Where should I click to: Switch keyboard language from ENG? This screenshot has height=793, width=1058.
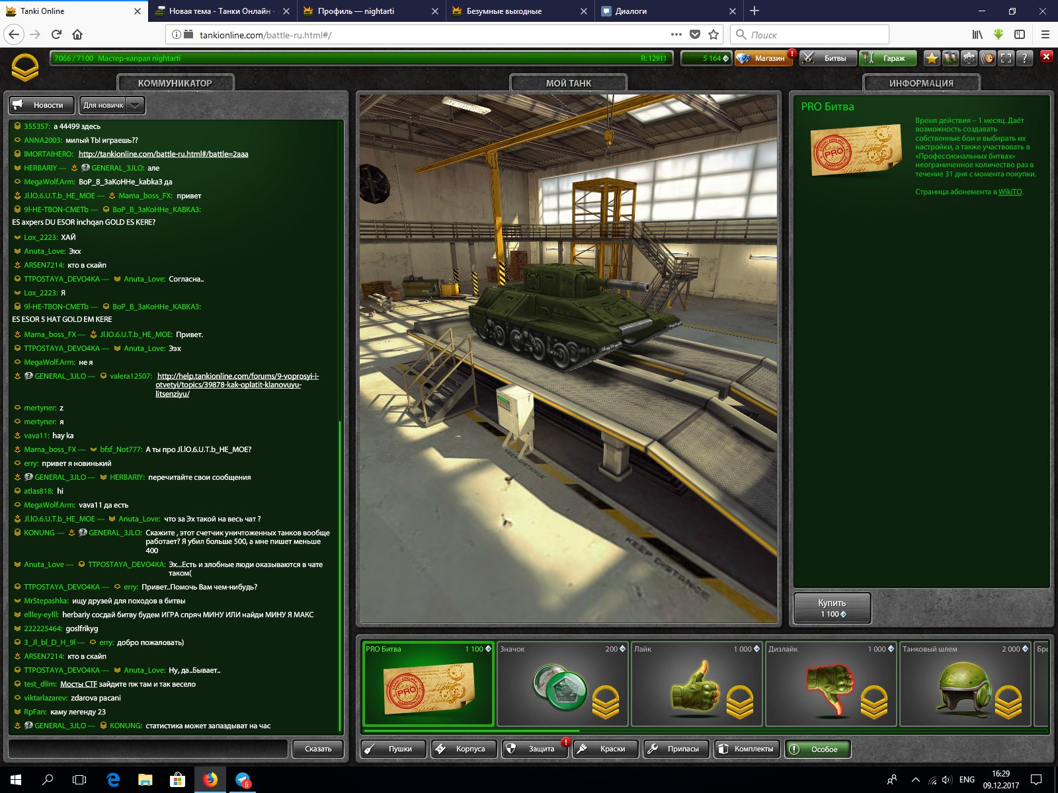(x=967, y=780)
